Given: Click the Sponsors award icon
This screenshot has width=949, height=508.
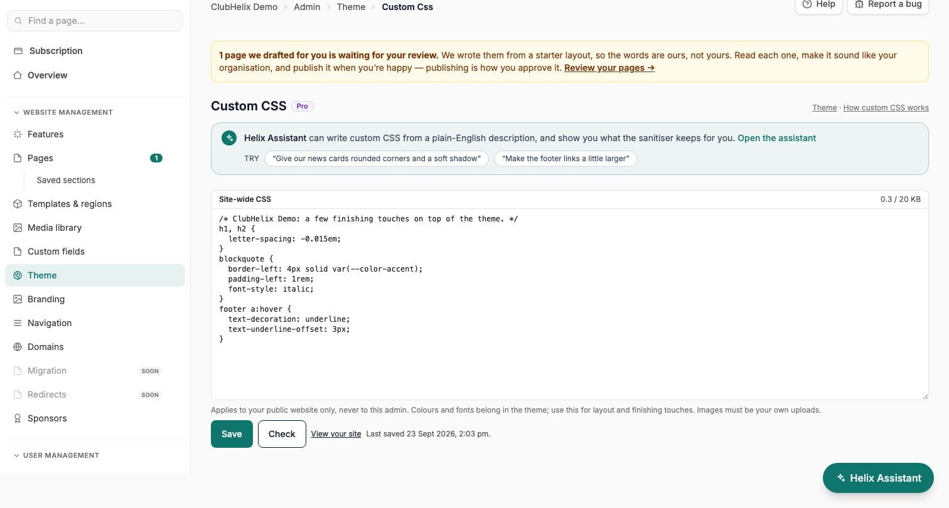Looking at the screenshot, I should [x=18, y=418].
